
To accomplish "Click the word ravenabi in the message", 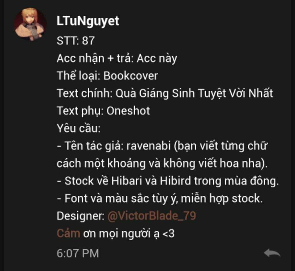I will pyautogui.click(x=149, y=146).
